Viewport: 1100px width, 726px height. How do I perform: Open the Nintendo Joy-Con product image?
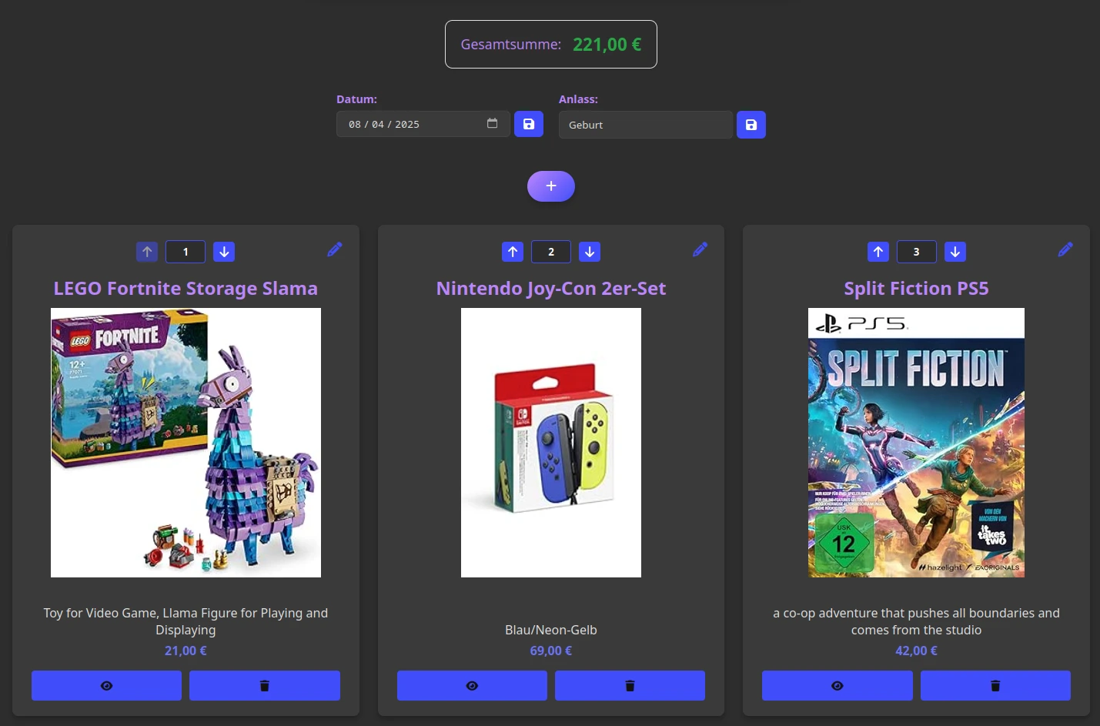pyautogui.click(x=551, y=443)
